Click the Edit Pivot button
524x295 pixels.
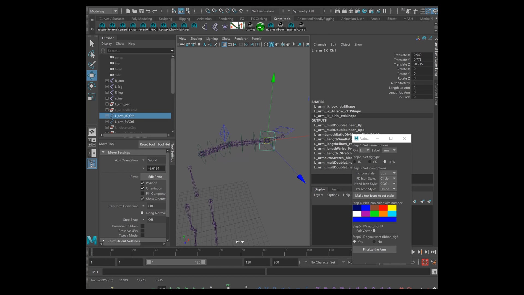tap(155, 177)
